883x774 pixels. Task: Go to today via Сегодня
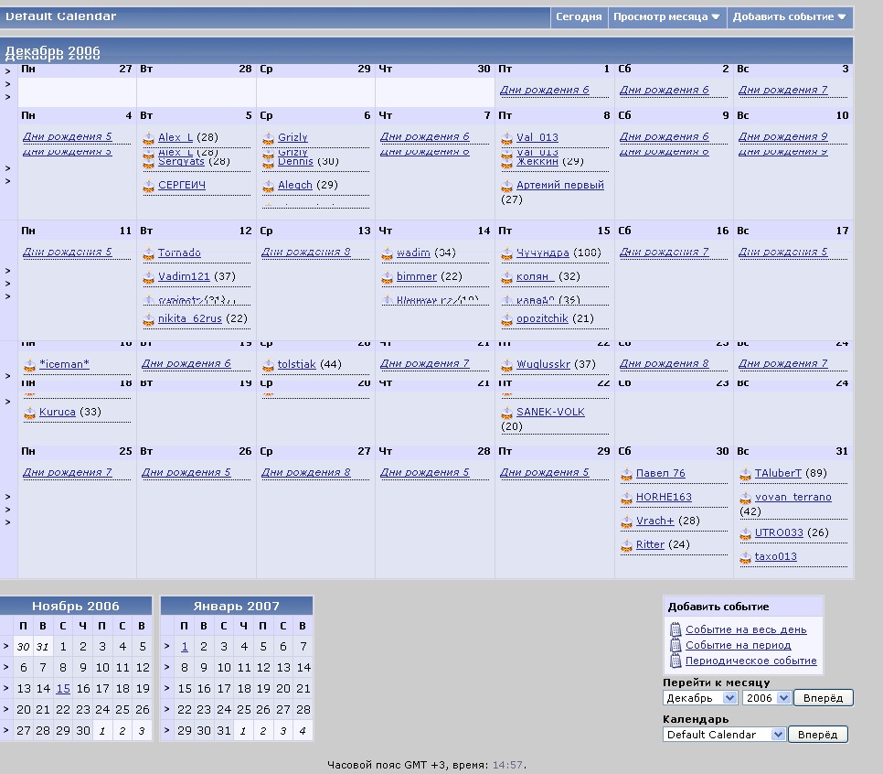tap(579, 16)
